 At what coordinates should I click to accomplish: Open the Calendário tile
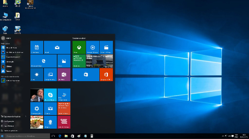pos(37,47)
